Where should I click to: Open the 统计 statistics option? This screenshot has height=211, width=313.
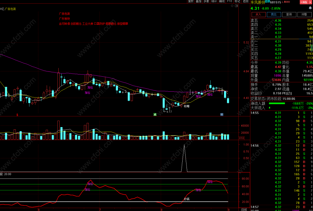point(214,1)
